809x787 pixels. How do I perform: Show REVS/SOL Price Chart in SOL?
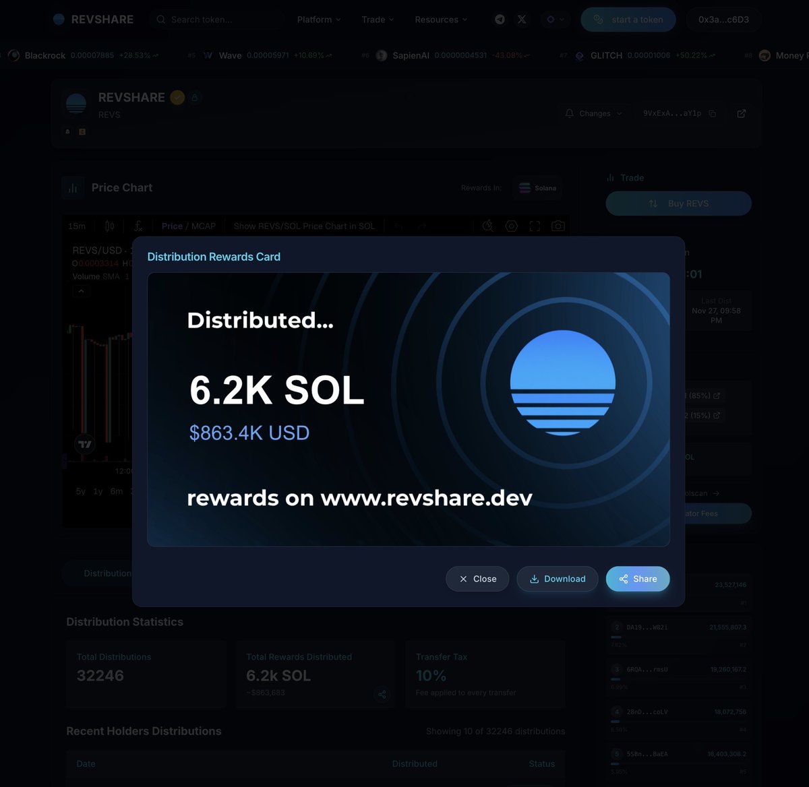(304, 226)
